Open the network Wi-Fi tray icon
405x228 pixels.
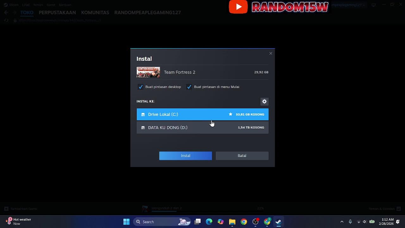(x=358, y=222)
